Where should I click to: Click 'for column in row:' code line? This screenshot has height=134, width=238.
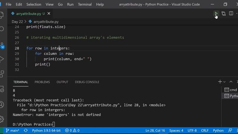click(x=55, y=54)
